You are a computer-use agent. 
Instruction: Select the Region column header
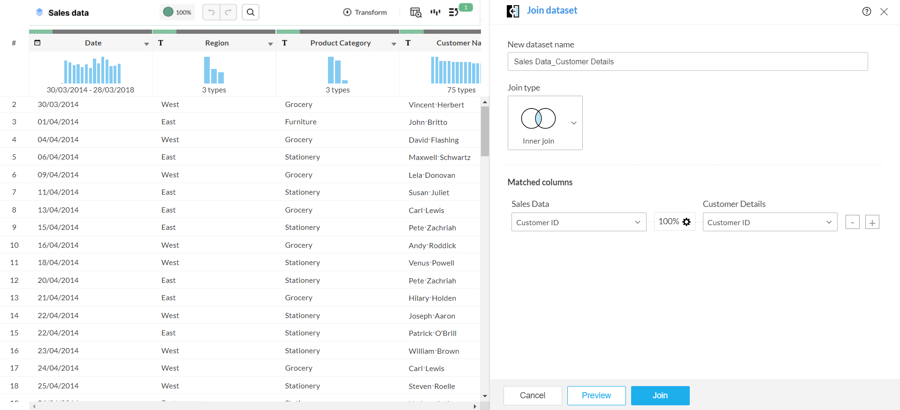click(217, 43)
